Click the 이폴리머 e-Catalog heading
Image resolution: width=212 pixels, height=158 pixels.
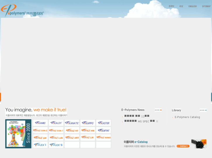[136, 142]
